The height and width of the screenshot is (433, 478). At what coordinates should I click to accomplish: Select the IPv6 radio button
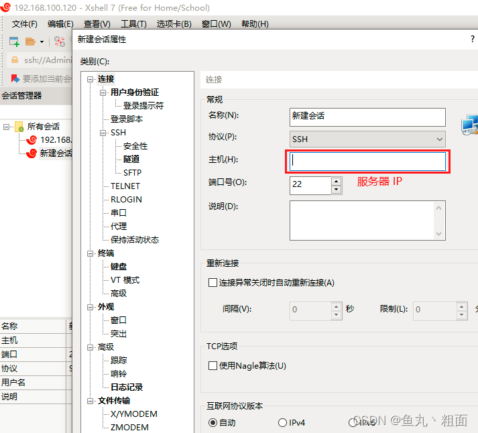pyautogui.click(x=353, y=423)
